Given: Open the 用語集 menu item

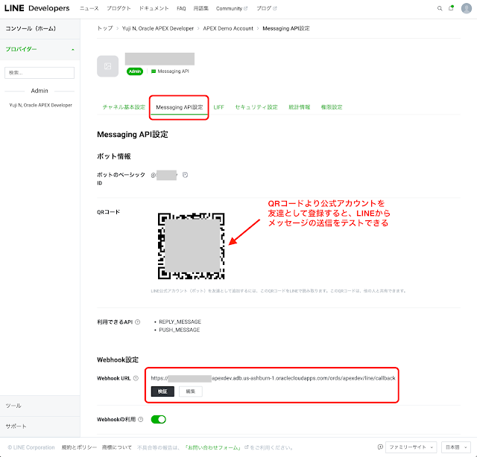Looking at the screenshot, I should pos(200,8).
